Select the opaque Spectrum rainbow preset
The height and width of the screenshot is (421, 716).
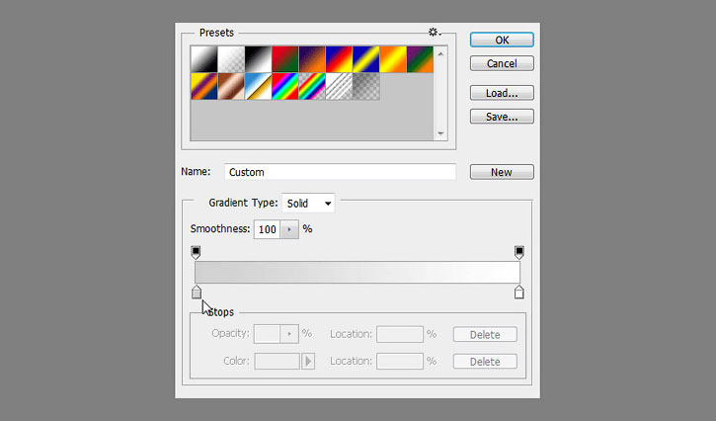(x=285, y=86)
